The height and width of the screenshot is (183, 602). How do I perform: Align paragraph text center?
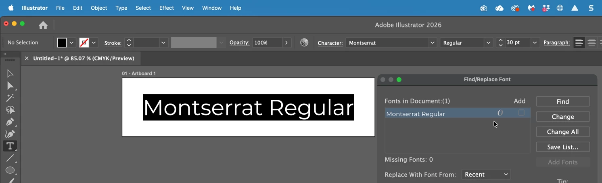[x=592, y=42]
